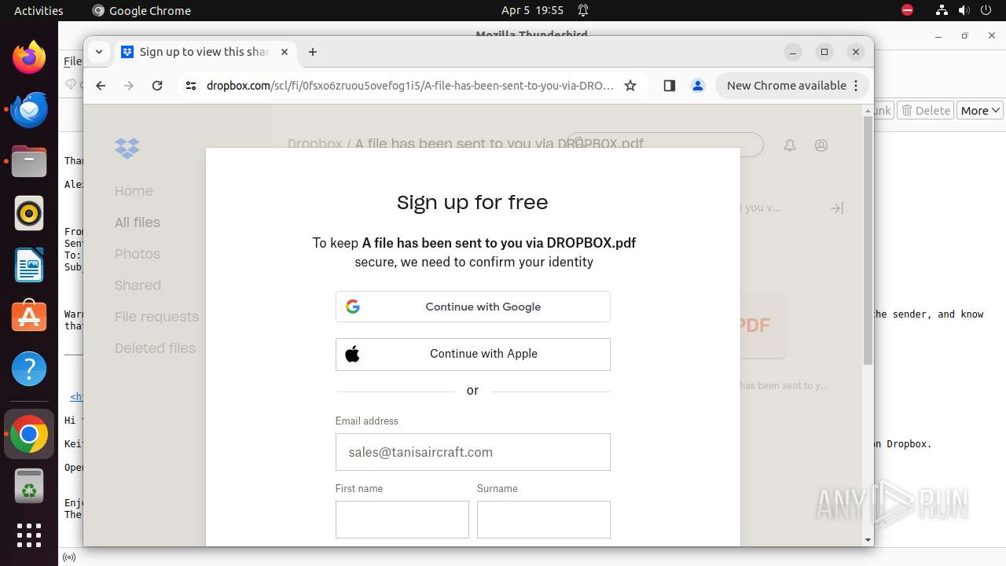
Task: Open Firefox from the dock
Action: point(29,58)
